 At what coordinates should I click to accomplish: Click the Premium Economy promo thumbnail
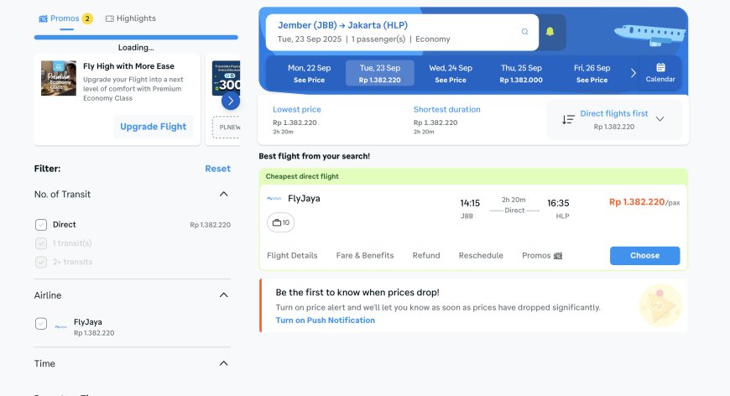(59, 78)
